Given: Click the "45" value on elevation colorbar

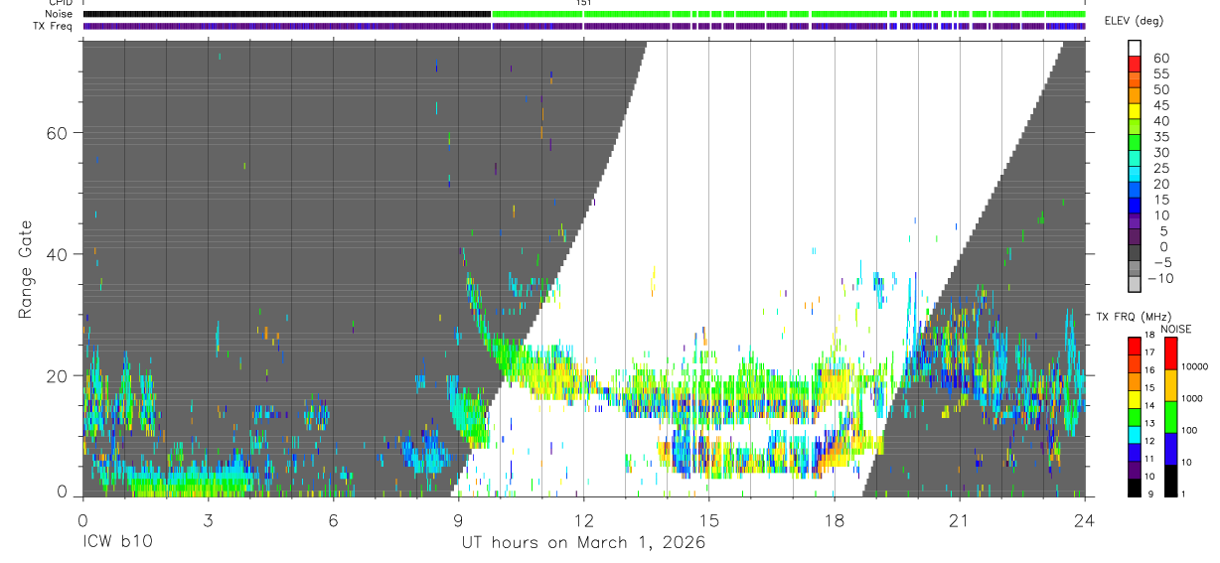Looking at the screenshot, I should (1160, 105).
